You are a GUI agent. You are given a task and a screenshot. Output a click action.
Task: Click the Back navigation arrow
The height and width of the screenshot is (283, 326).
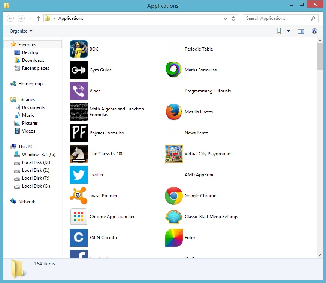10,18
